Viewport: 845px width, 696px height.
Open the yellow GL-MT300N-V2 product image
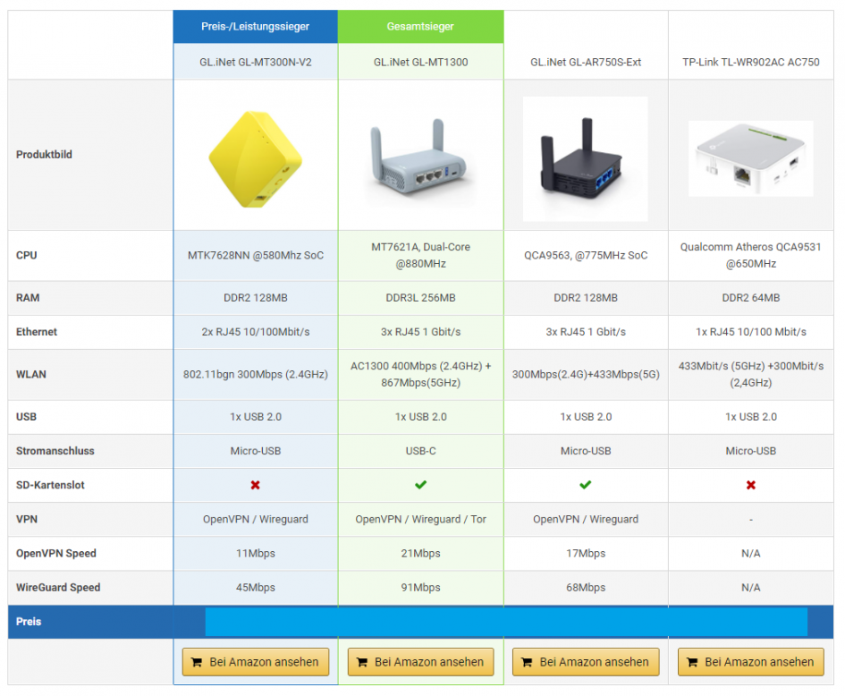point(255,155)
